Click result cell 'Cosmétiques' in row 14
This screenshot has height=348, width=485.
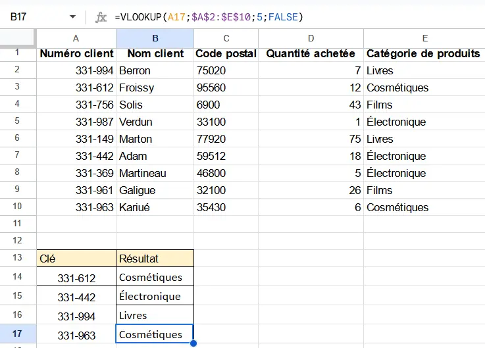tap(155, 277)
